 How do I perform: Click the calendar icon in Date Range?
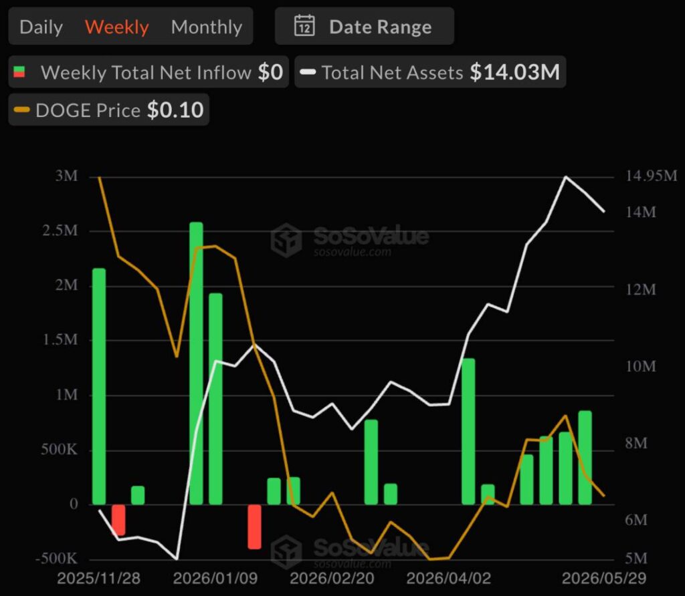pos(304,26)
